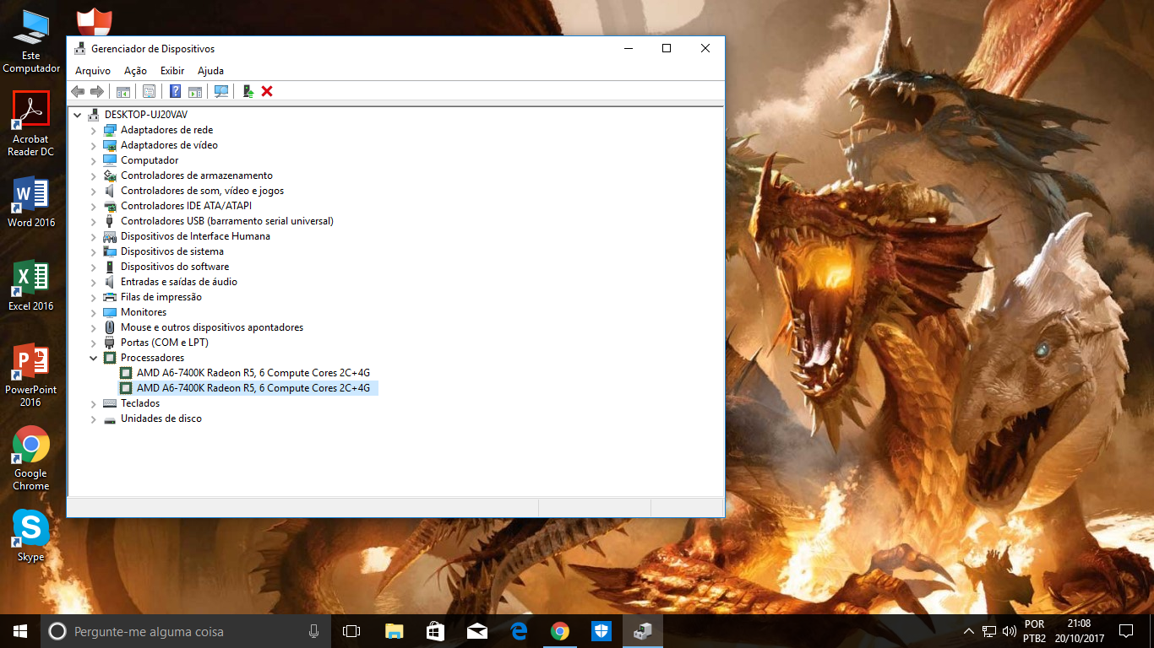
Task: Click the red X uninstall device icon
Action: [267, 91]
